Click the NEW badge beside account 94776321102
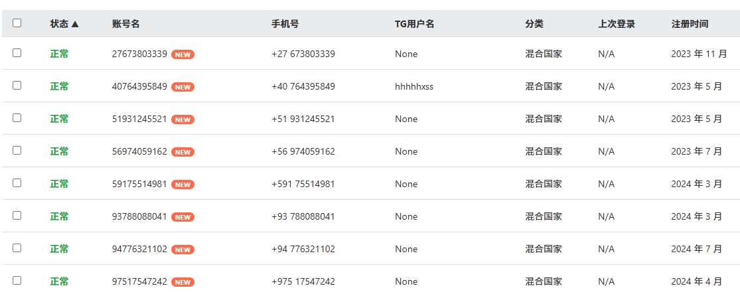Screen dimensions: 740x292 click(183, 250)
